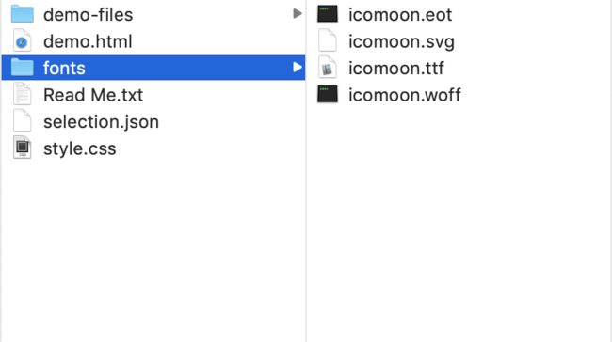Select the demo.html file name

coord(88,41)
